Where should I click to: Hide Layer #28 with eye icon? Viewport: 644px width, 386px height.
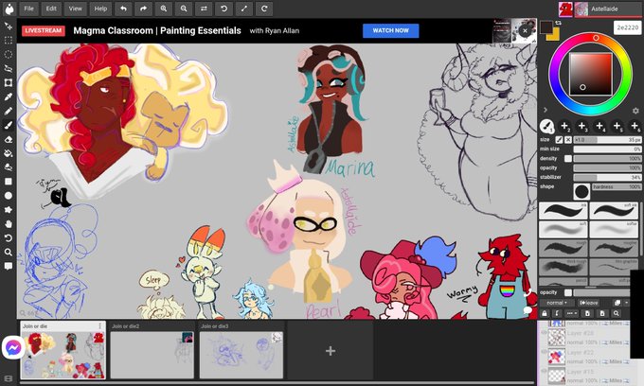(x=544, y=333)
